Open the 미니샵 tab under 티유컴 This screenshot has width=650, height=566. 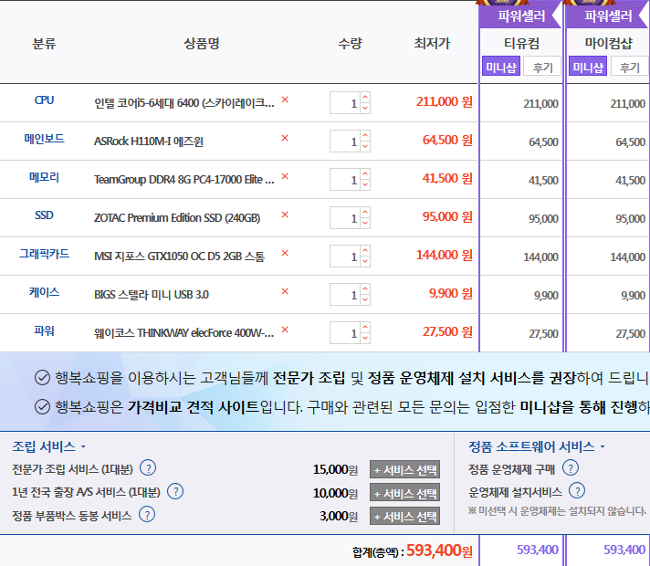click(x=501, y=67)
